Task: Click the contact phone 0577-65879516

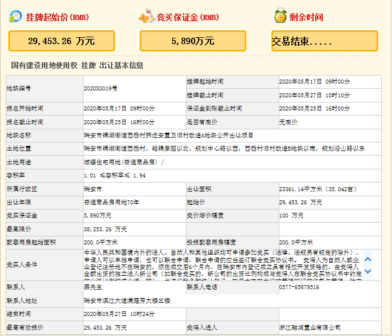Action: point(299,287)
